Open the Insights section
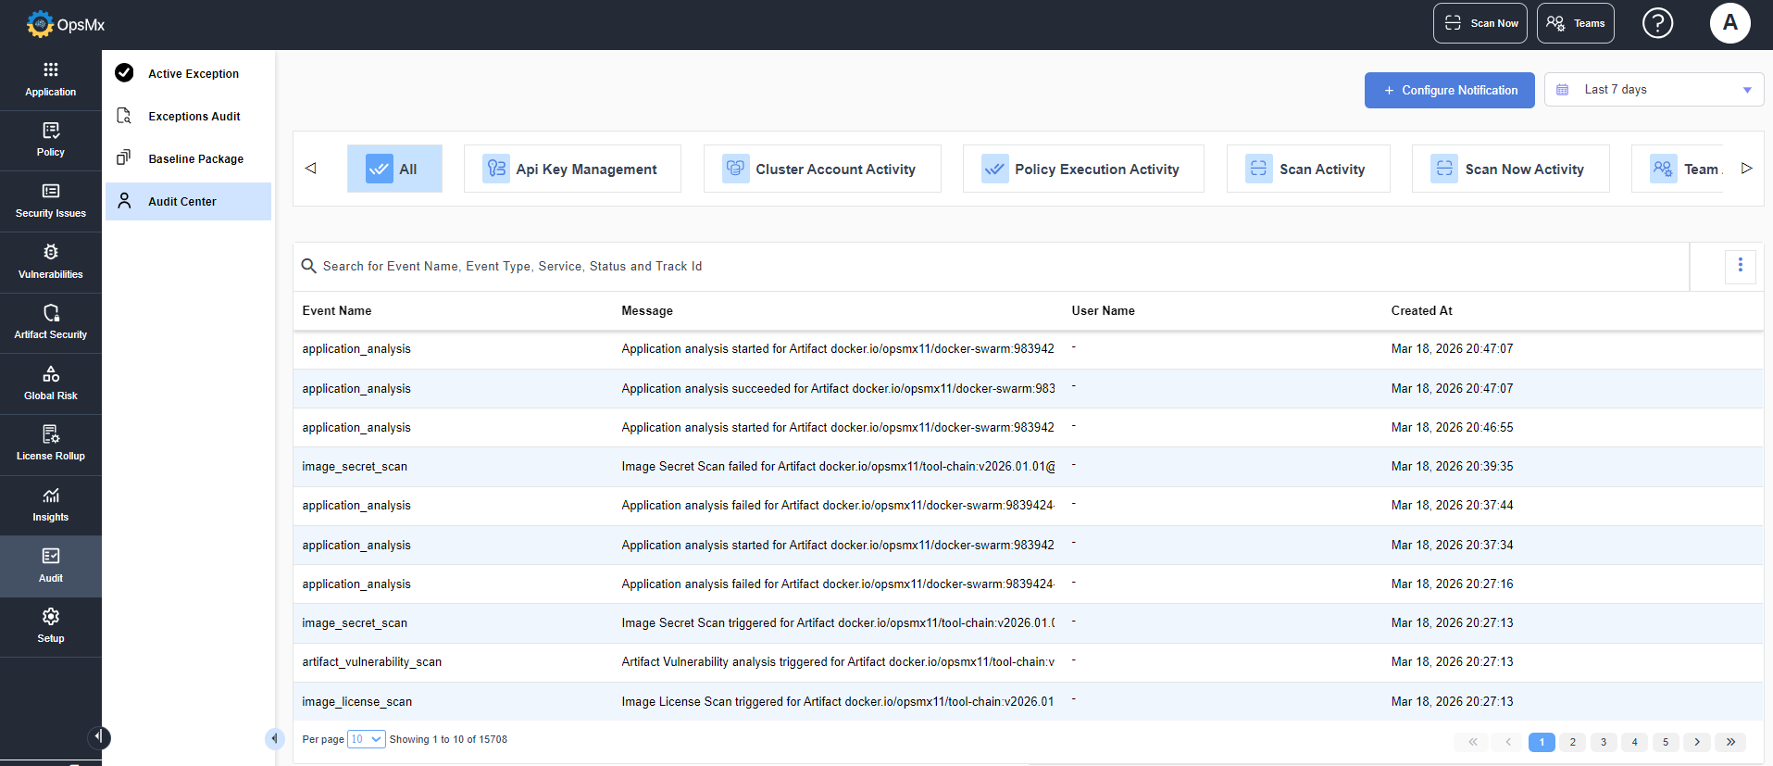The image size is (1773, 766). (51, 505)
